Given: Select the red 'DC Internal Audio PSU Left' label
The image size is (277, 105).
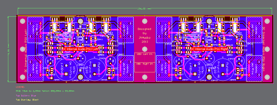Looking at the screenshot, I should [80, 49].
